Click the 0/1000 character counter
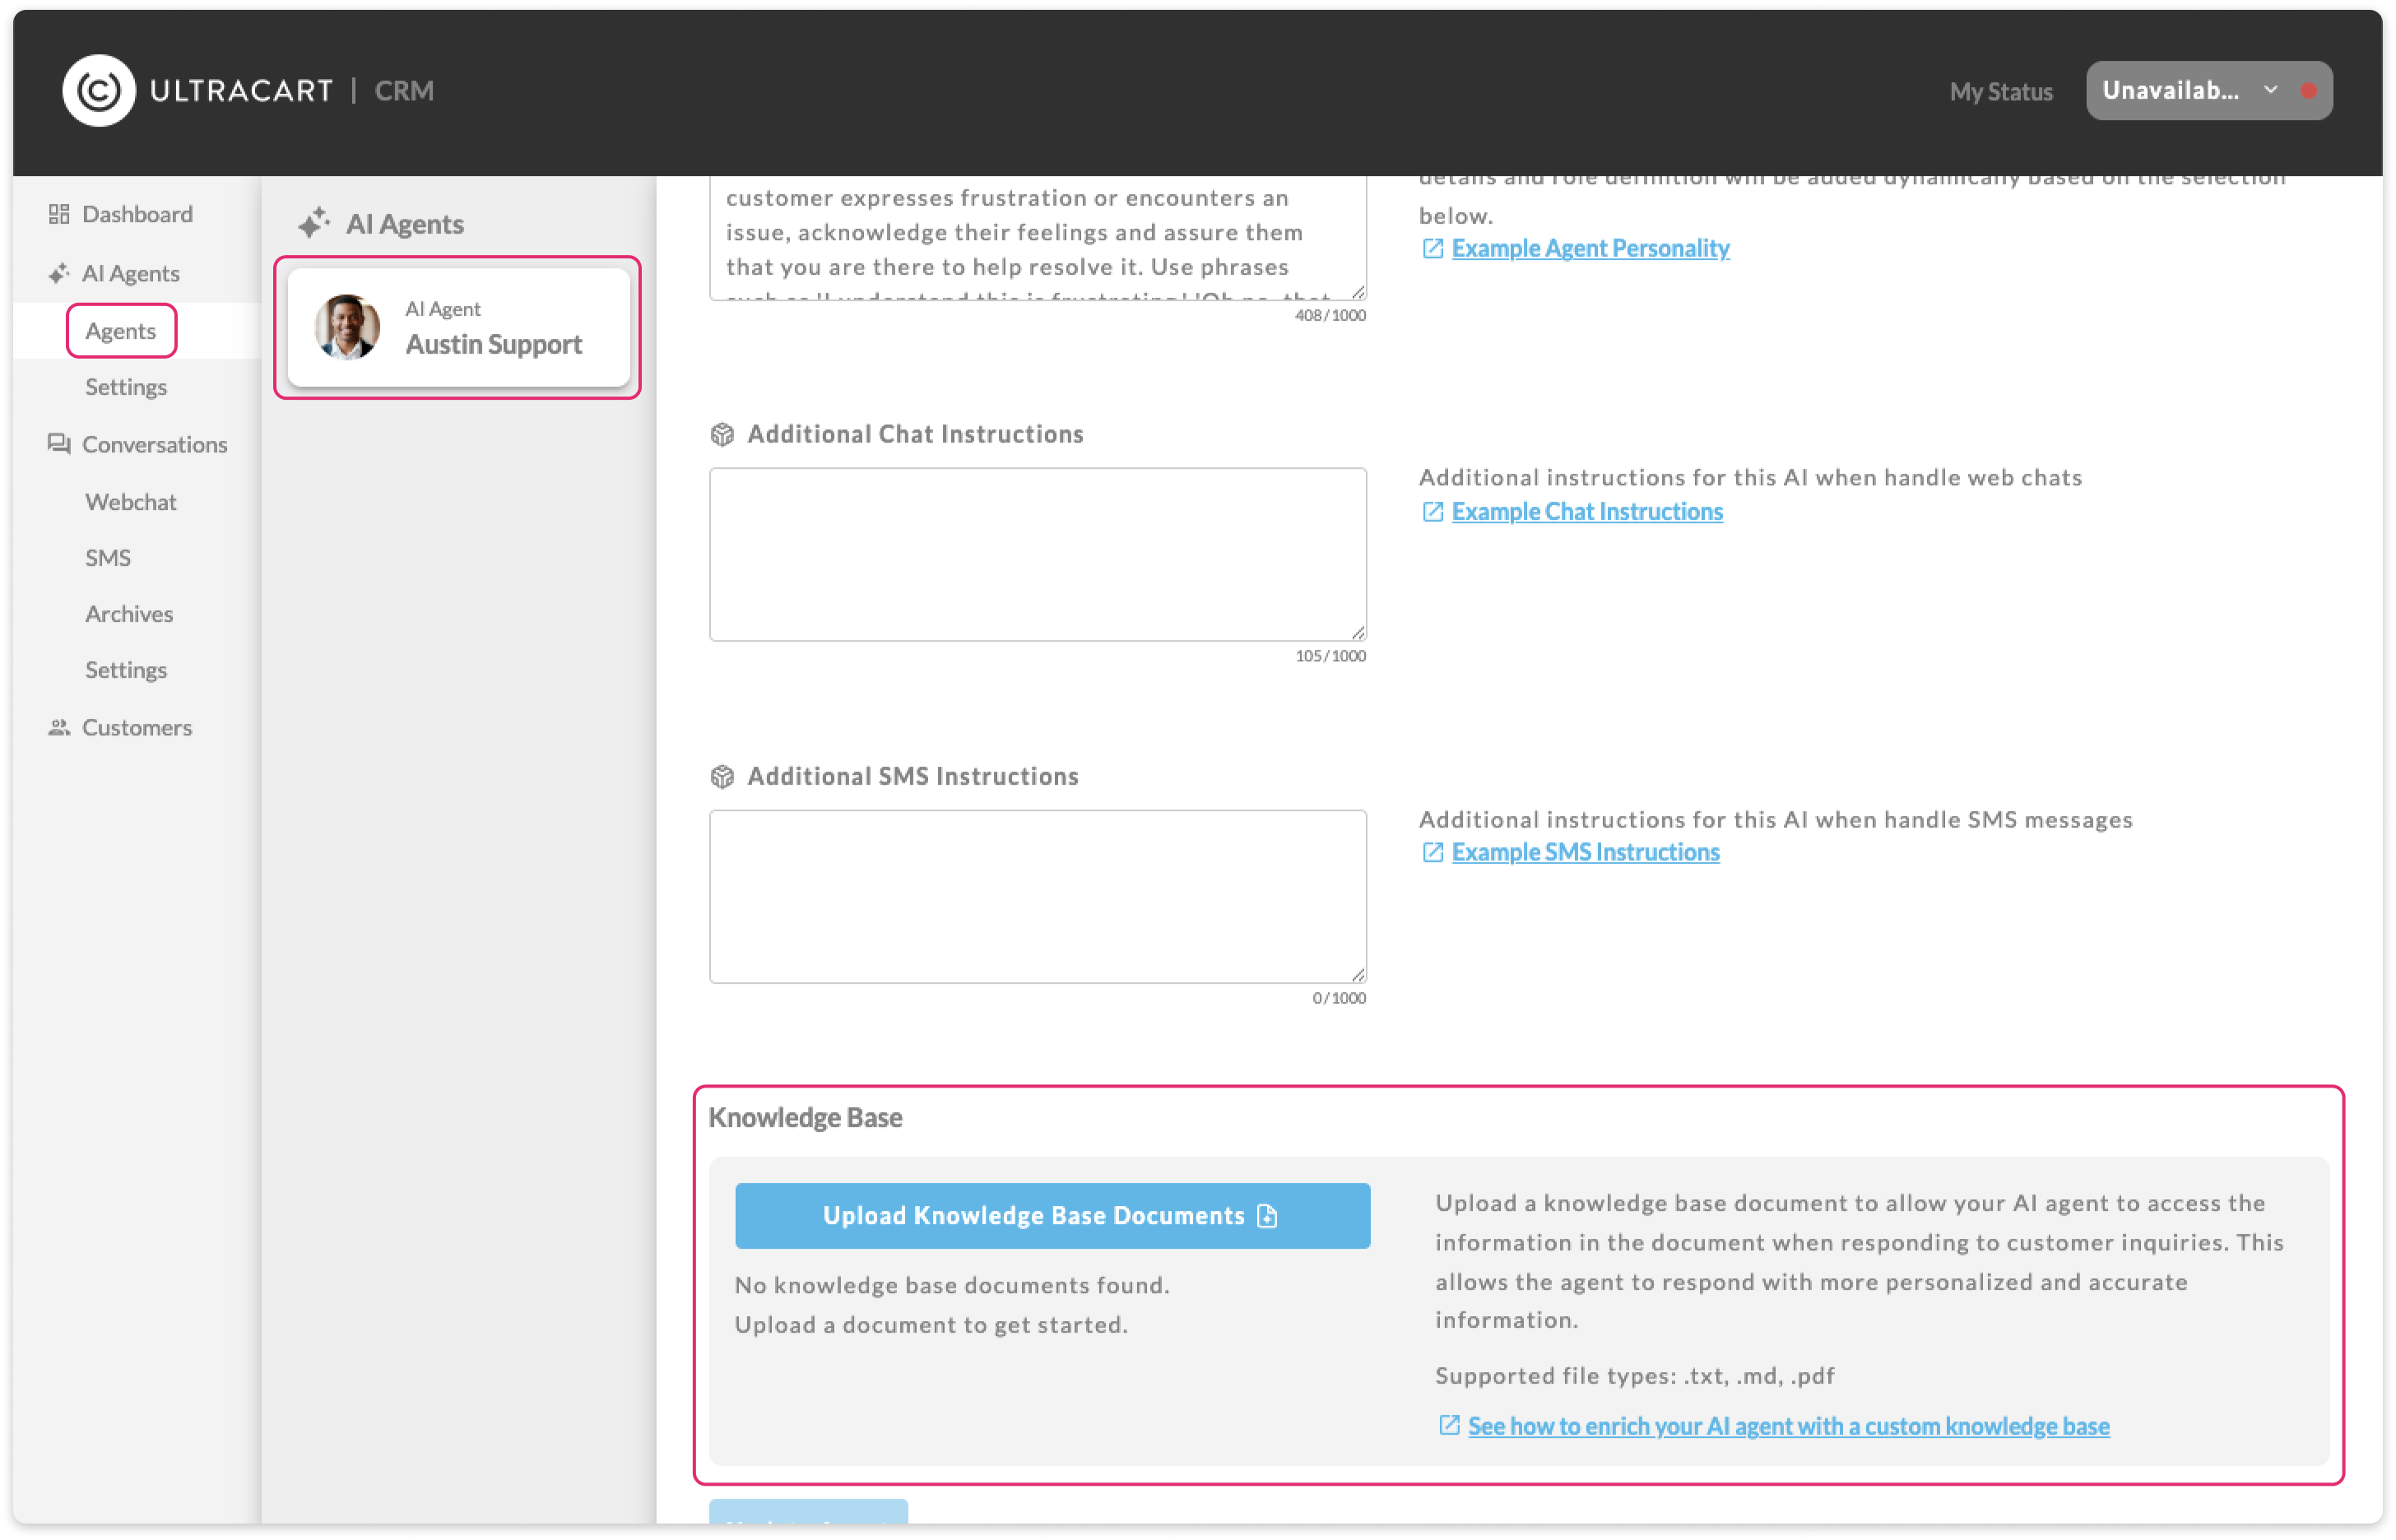 1338,998
